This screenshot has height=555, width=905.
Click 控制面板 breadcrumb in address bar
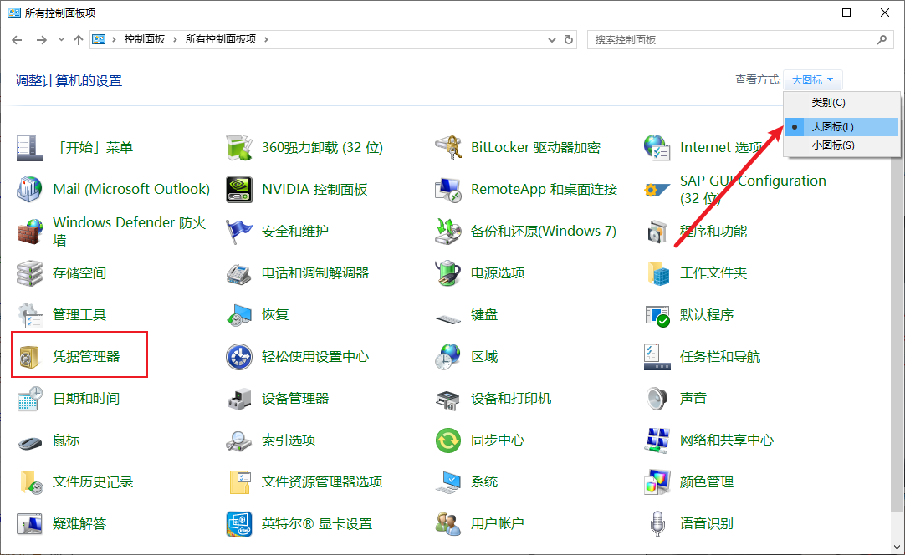tap(144, 40)
